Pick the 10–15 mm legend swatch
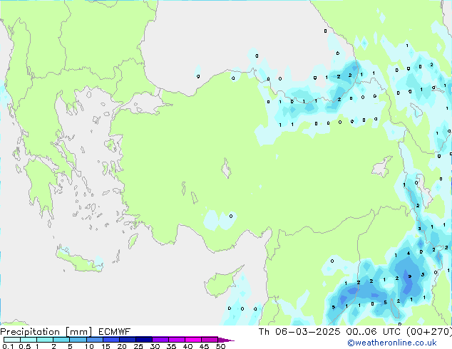Screen dimensions: 452x349 [x=94, y=340]
